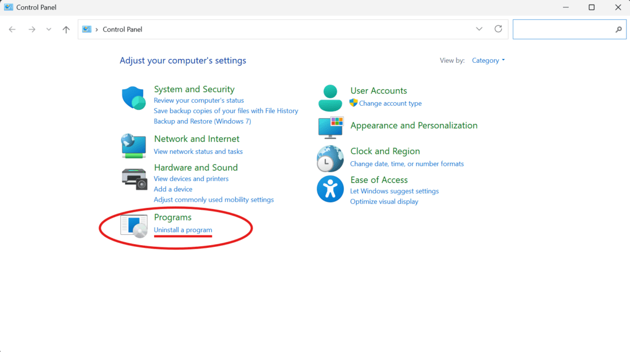
Task: Click the search magnifier icon
Action: pyautogui.click(x=619, y=29)
